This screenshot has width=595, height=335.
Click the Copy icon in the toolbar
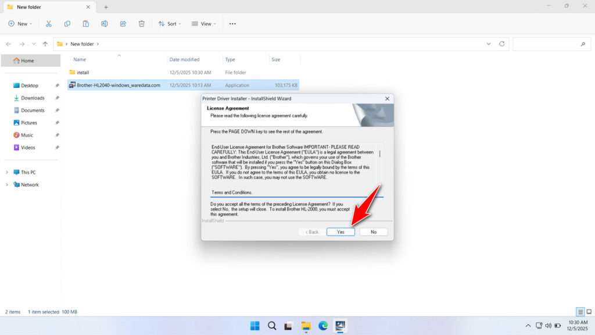[67, 23]
